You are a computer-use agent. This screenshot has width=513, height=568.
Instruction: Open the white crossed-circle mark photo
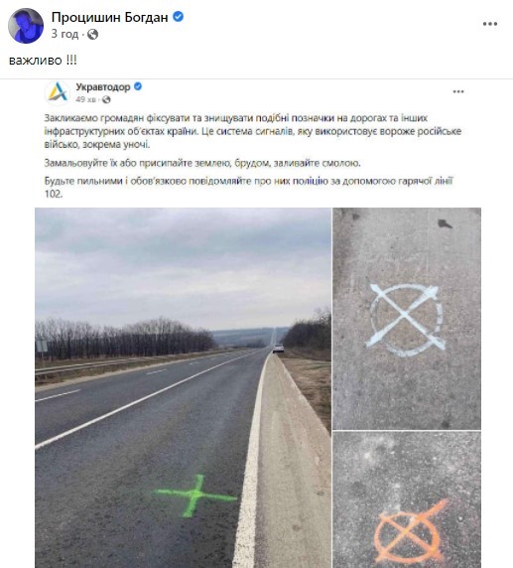coord(407,319)
